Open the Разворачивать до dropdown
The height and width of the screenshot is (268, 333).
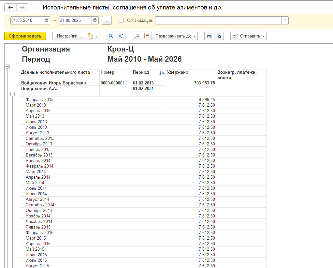point(175,36)
